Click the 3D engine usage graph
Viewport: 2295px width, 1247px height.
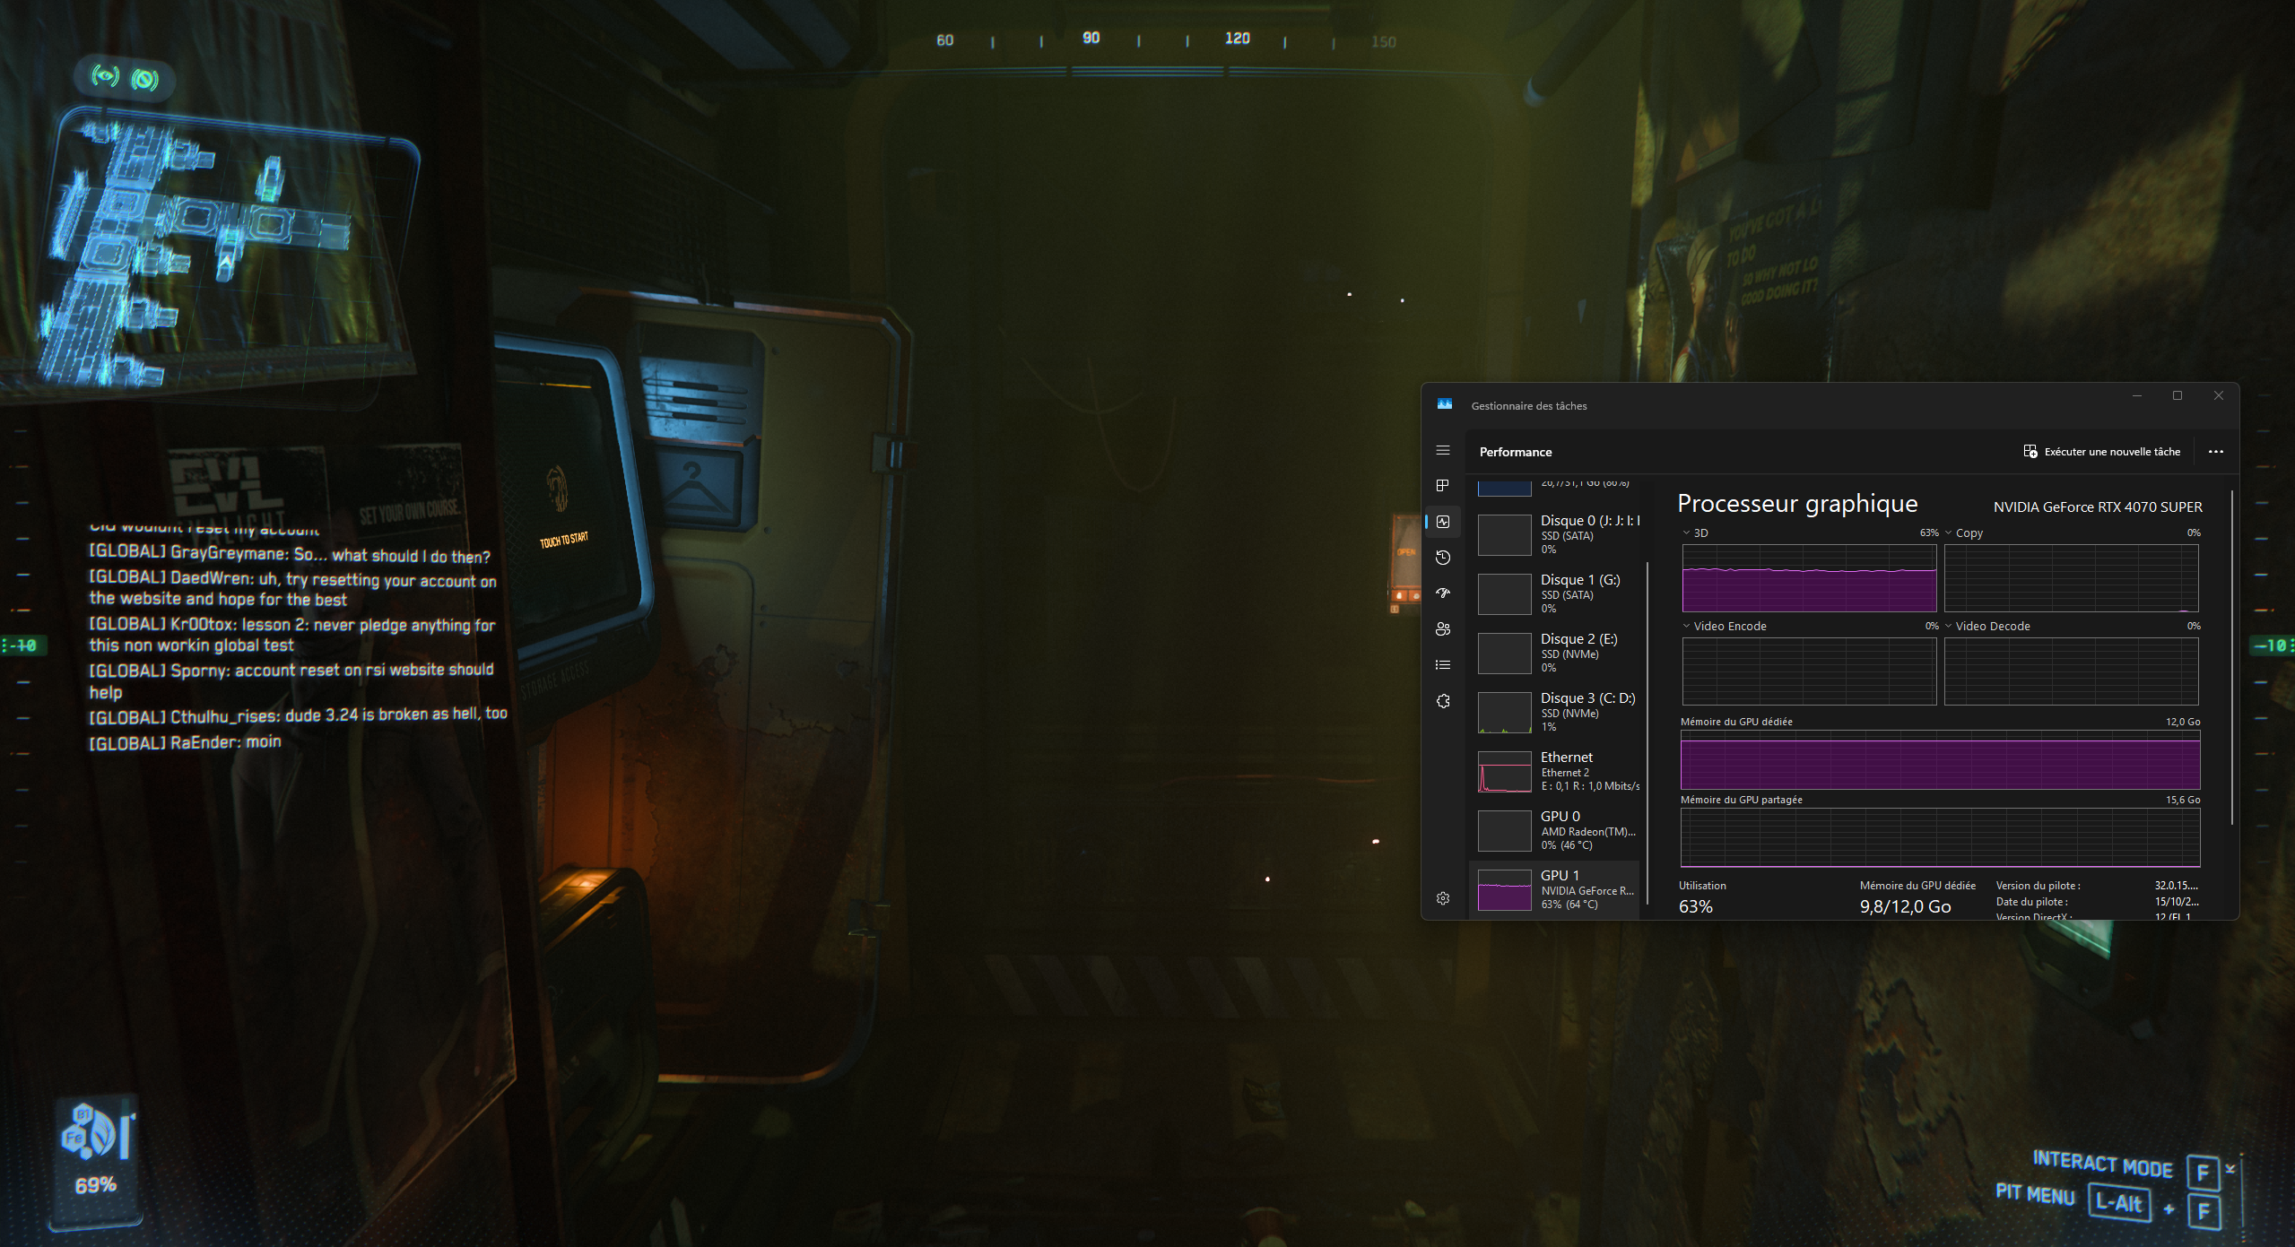(1809, 578)
